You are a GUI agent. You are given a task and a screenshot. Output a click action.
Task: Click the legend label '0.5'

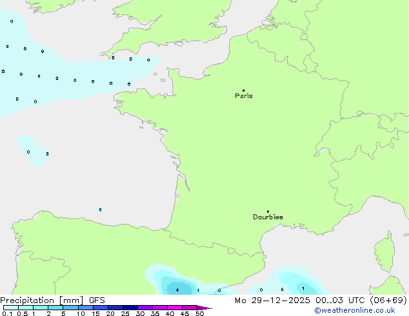[23, 313]
